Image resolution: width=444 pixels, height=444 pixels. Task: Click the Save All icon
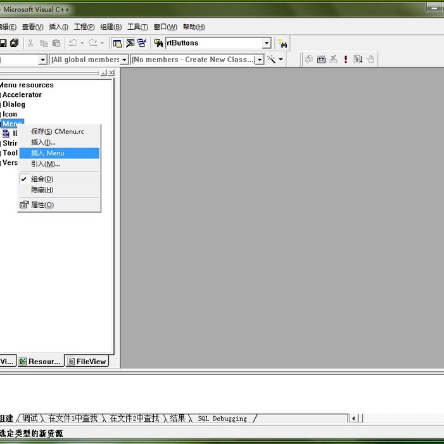coord(14,43)
